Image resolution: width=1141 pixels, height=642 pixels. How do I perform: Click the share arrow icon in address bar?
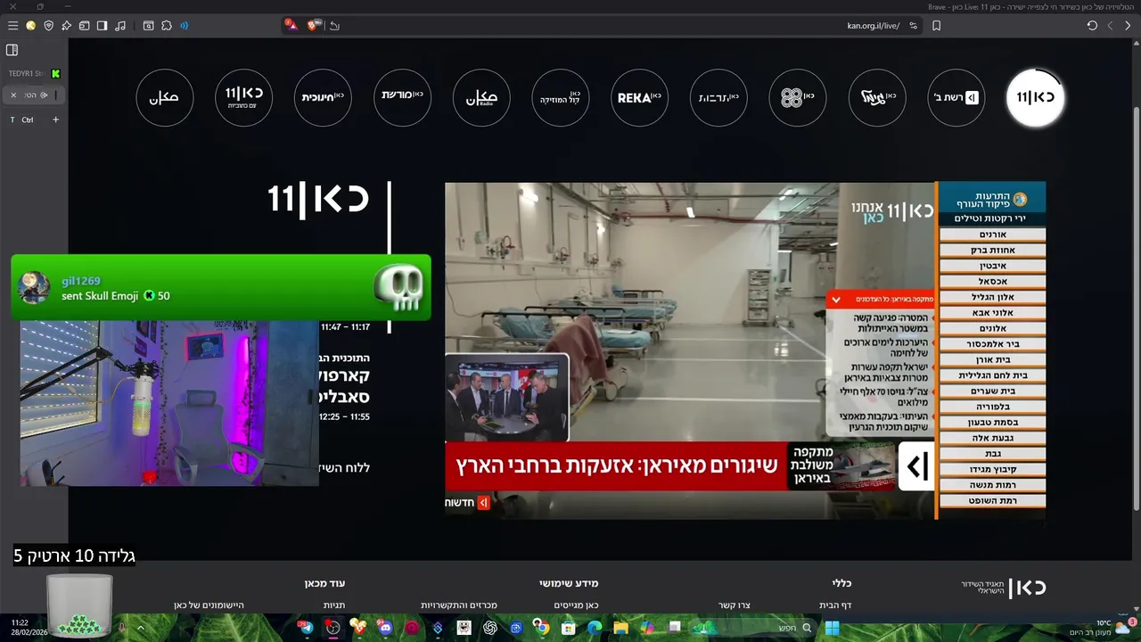335,26
